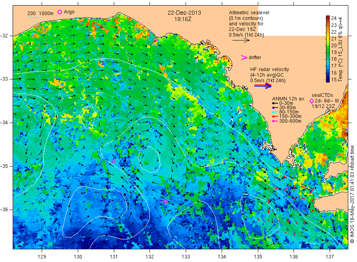
Task: Click the Argo float marker near 131°E
Action: pos(113,161)
